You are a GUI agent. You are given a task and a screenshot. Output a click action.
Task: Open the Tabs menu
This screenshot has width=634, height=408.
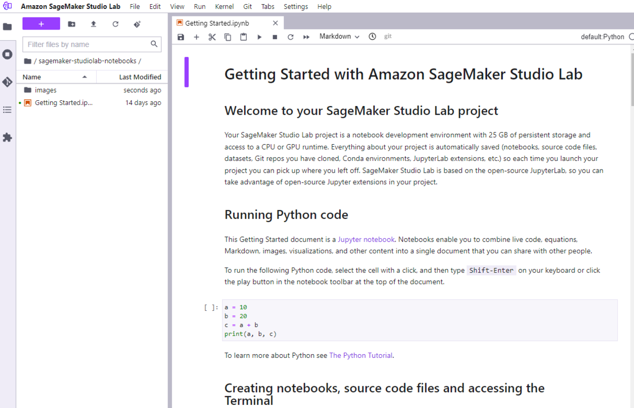coord(268,6)
